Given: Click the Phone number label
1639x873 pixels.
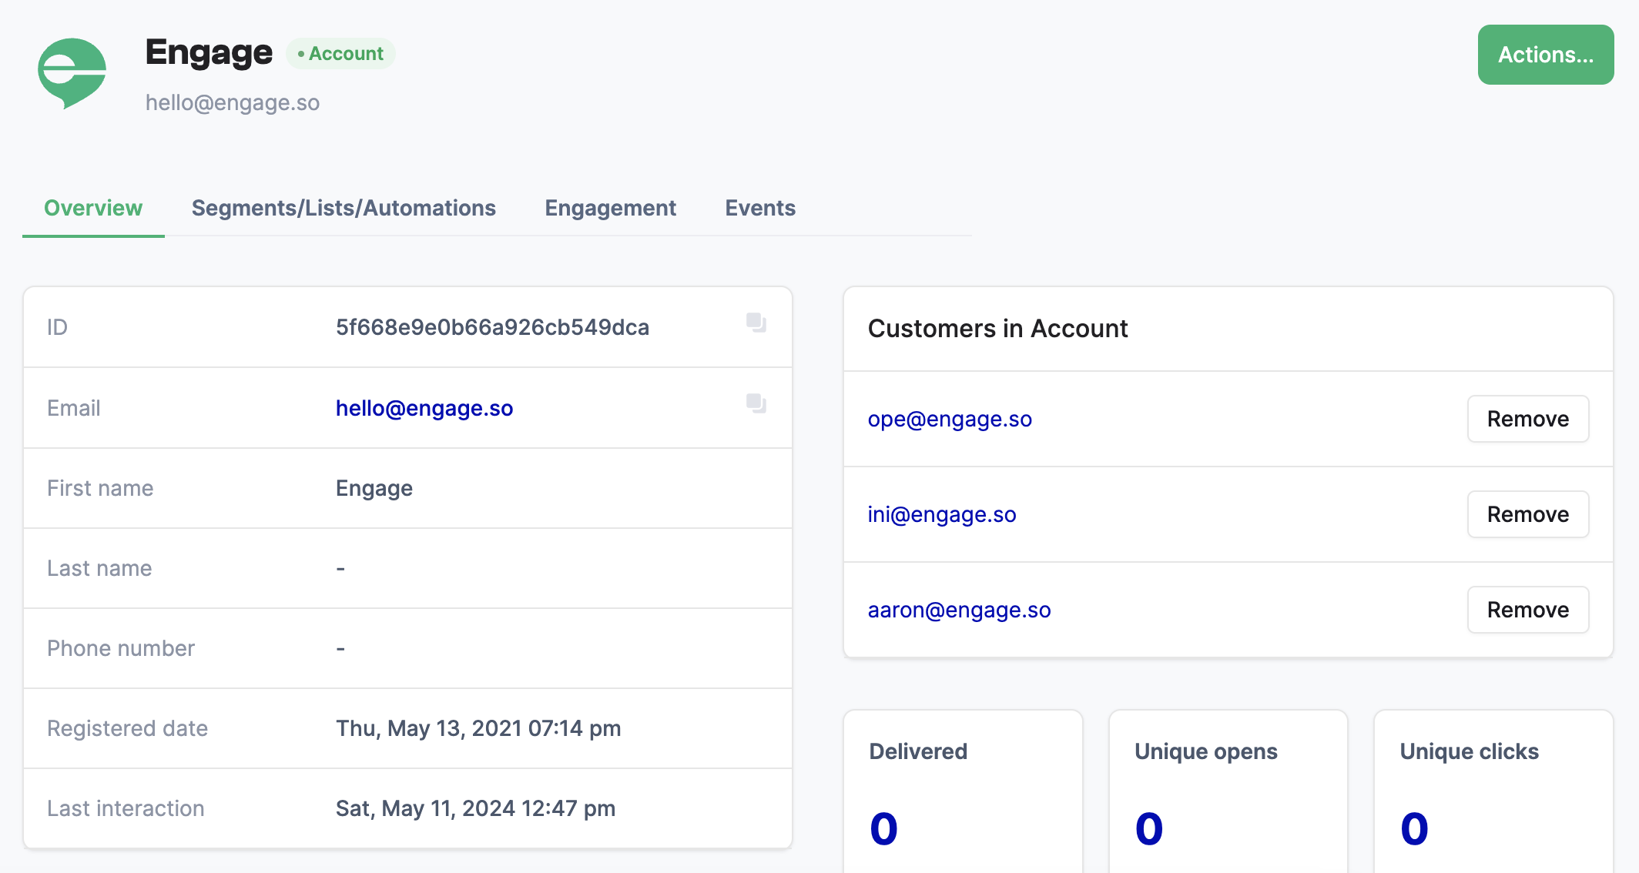Looking at the screenshot, I should click(x=121, y=648).
